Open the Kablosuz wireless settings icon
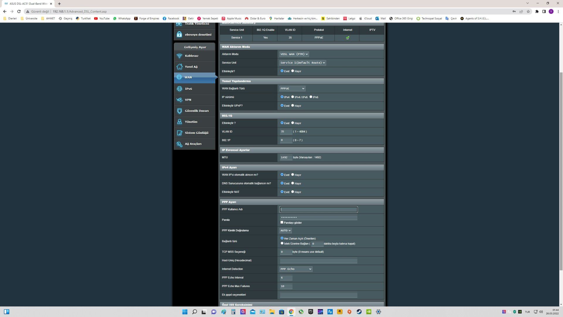Viewport: 563px width, 317px height. [x=179, y=56]
